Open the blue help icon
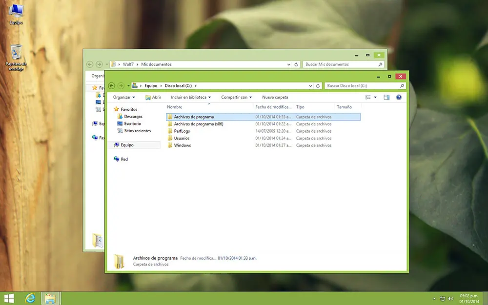488x305 pixels. (x=399, y=97)
